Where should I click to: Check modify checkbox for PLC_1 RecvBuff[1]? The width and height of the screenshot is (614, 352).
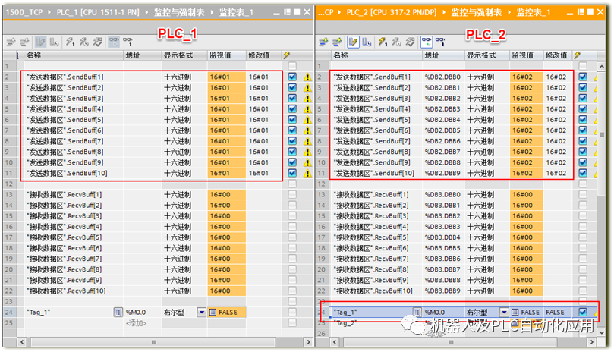tap(292, 194)
